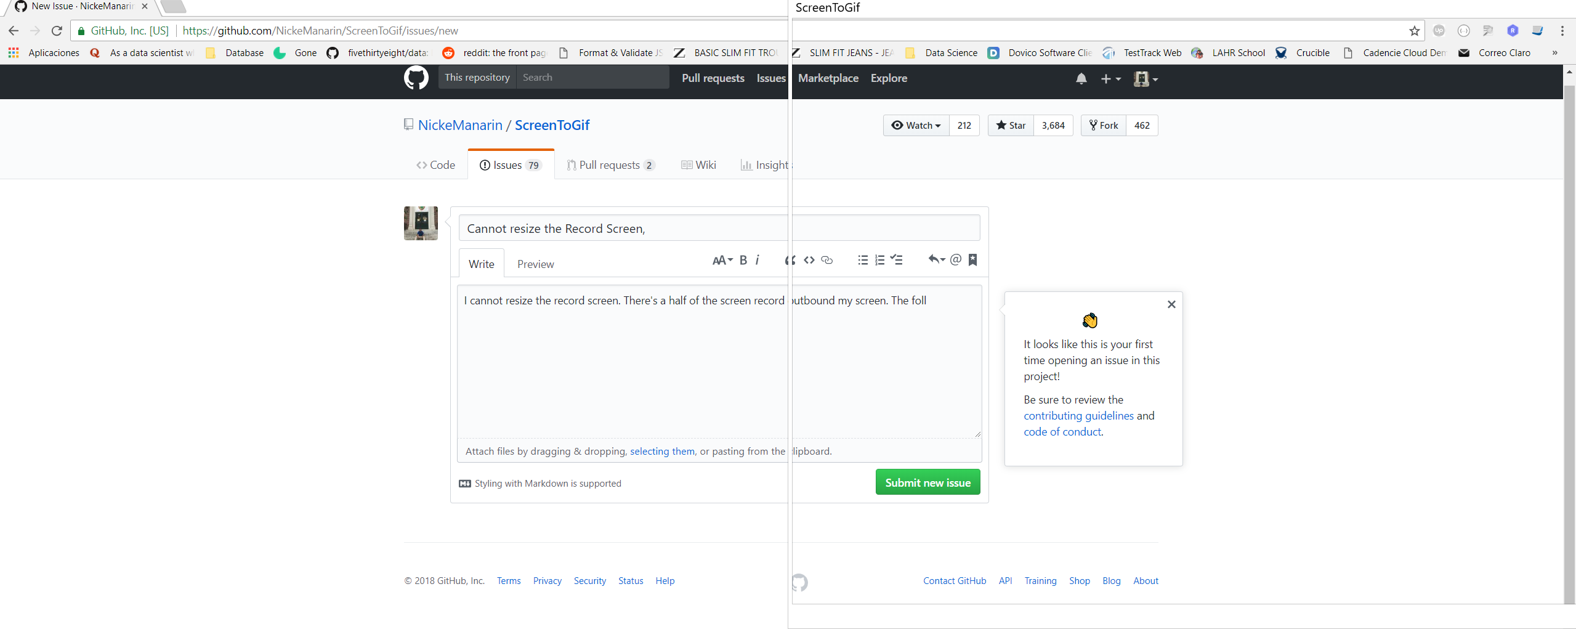The image size is (1576, 629).
Task: Select the Preview tab of the editor
Action: [x=535, y=264]
